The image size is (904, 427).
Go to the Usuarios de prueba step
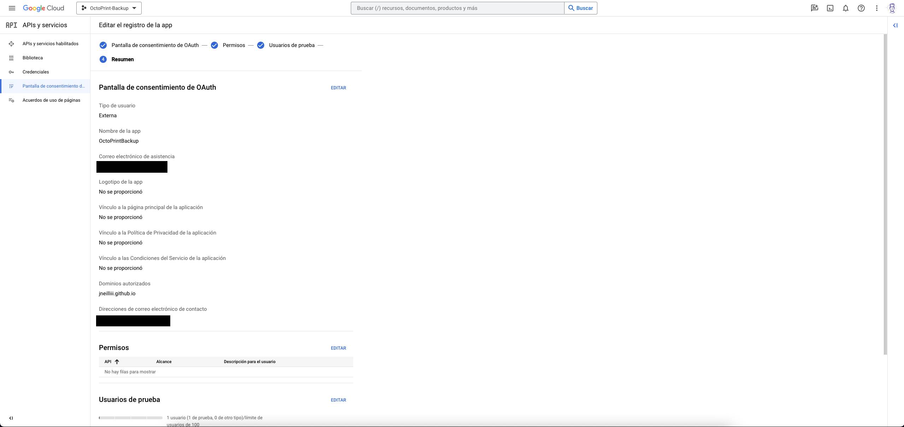(291, 45)
